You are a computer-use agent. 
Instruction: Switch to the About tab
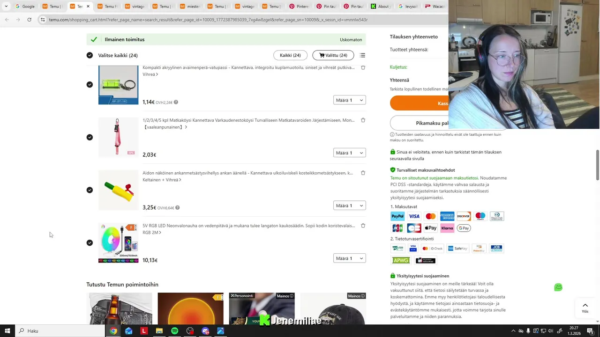click(381, 7)
